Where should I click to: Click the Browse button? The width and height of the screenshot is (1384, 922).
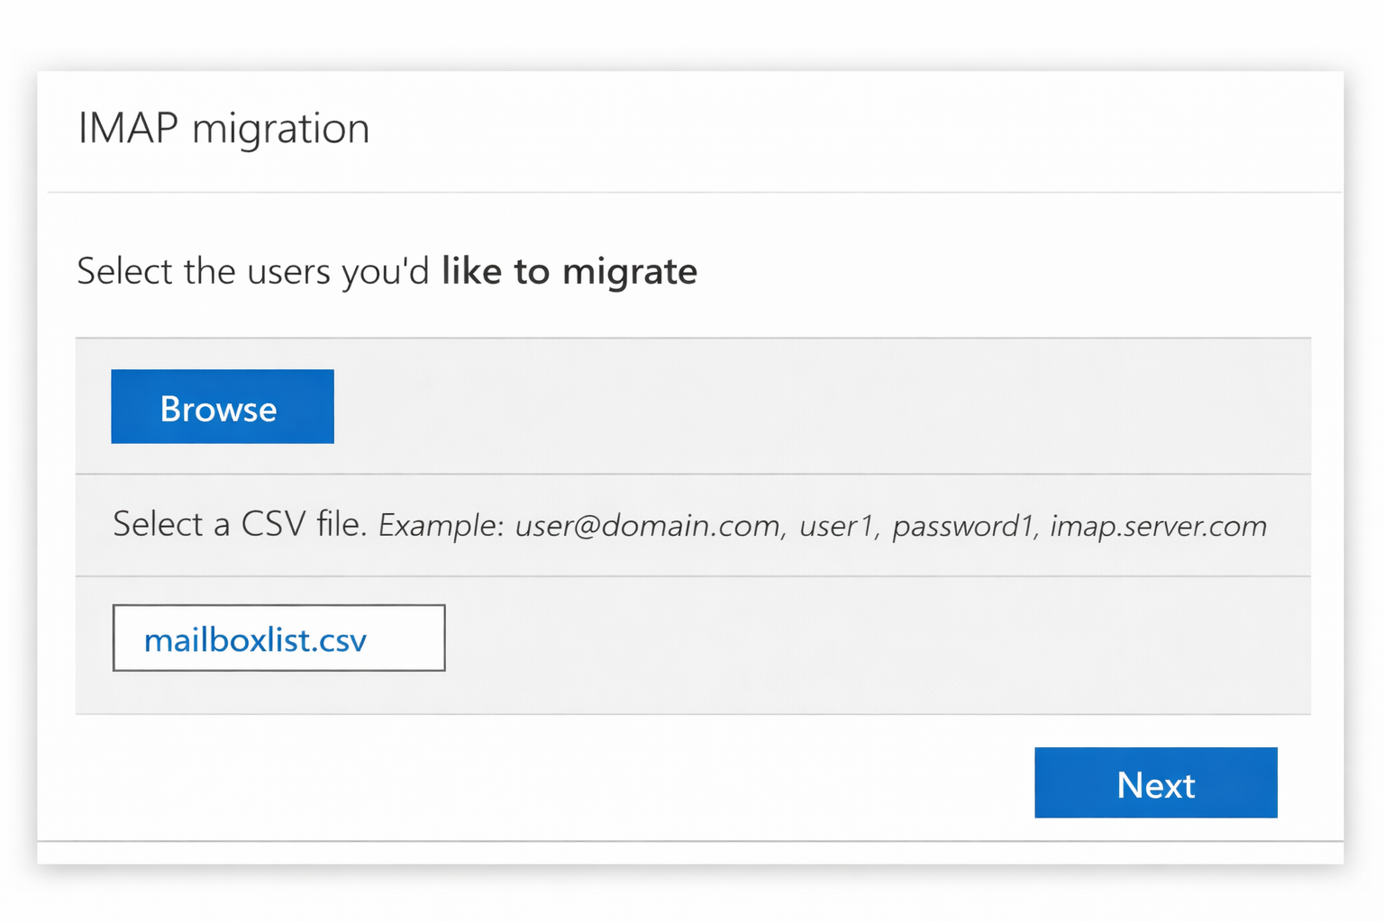[222, 407]
